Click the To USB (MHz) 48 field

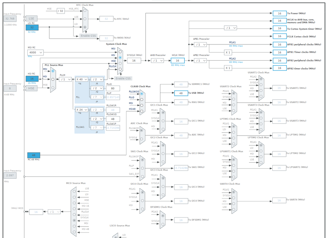point(181,93)
